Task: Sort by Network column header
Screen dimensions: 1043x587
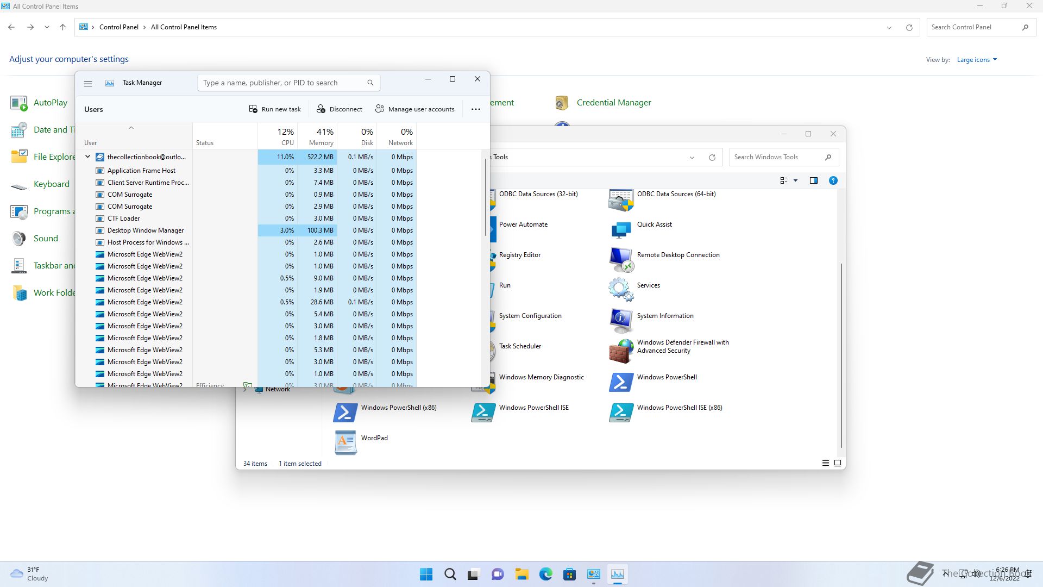Action: pos(397,136)
